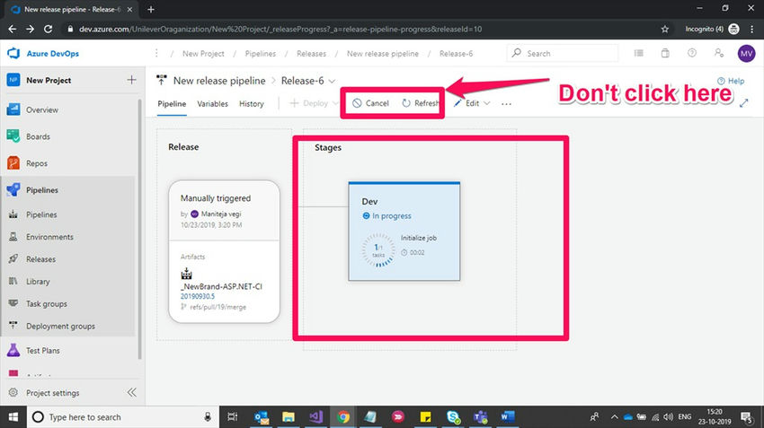Click the Maniteja vegi user name
This screenshot has width=764, height=428.
tap(221, 214)
